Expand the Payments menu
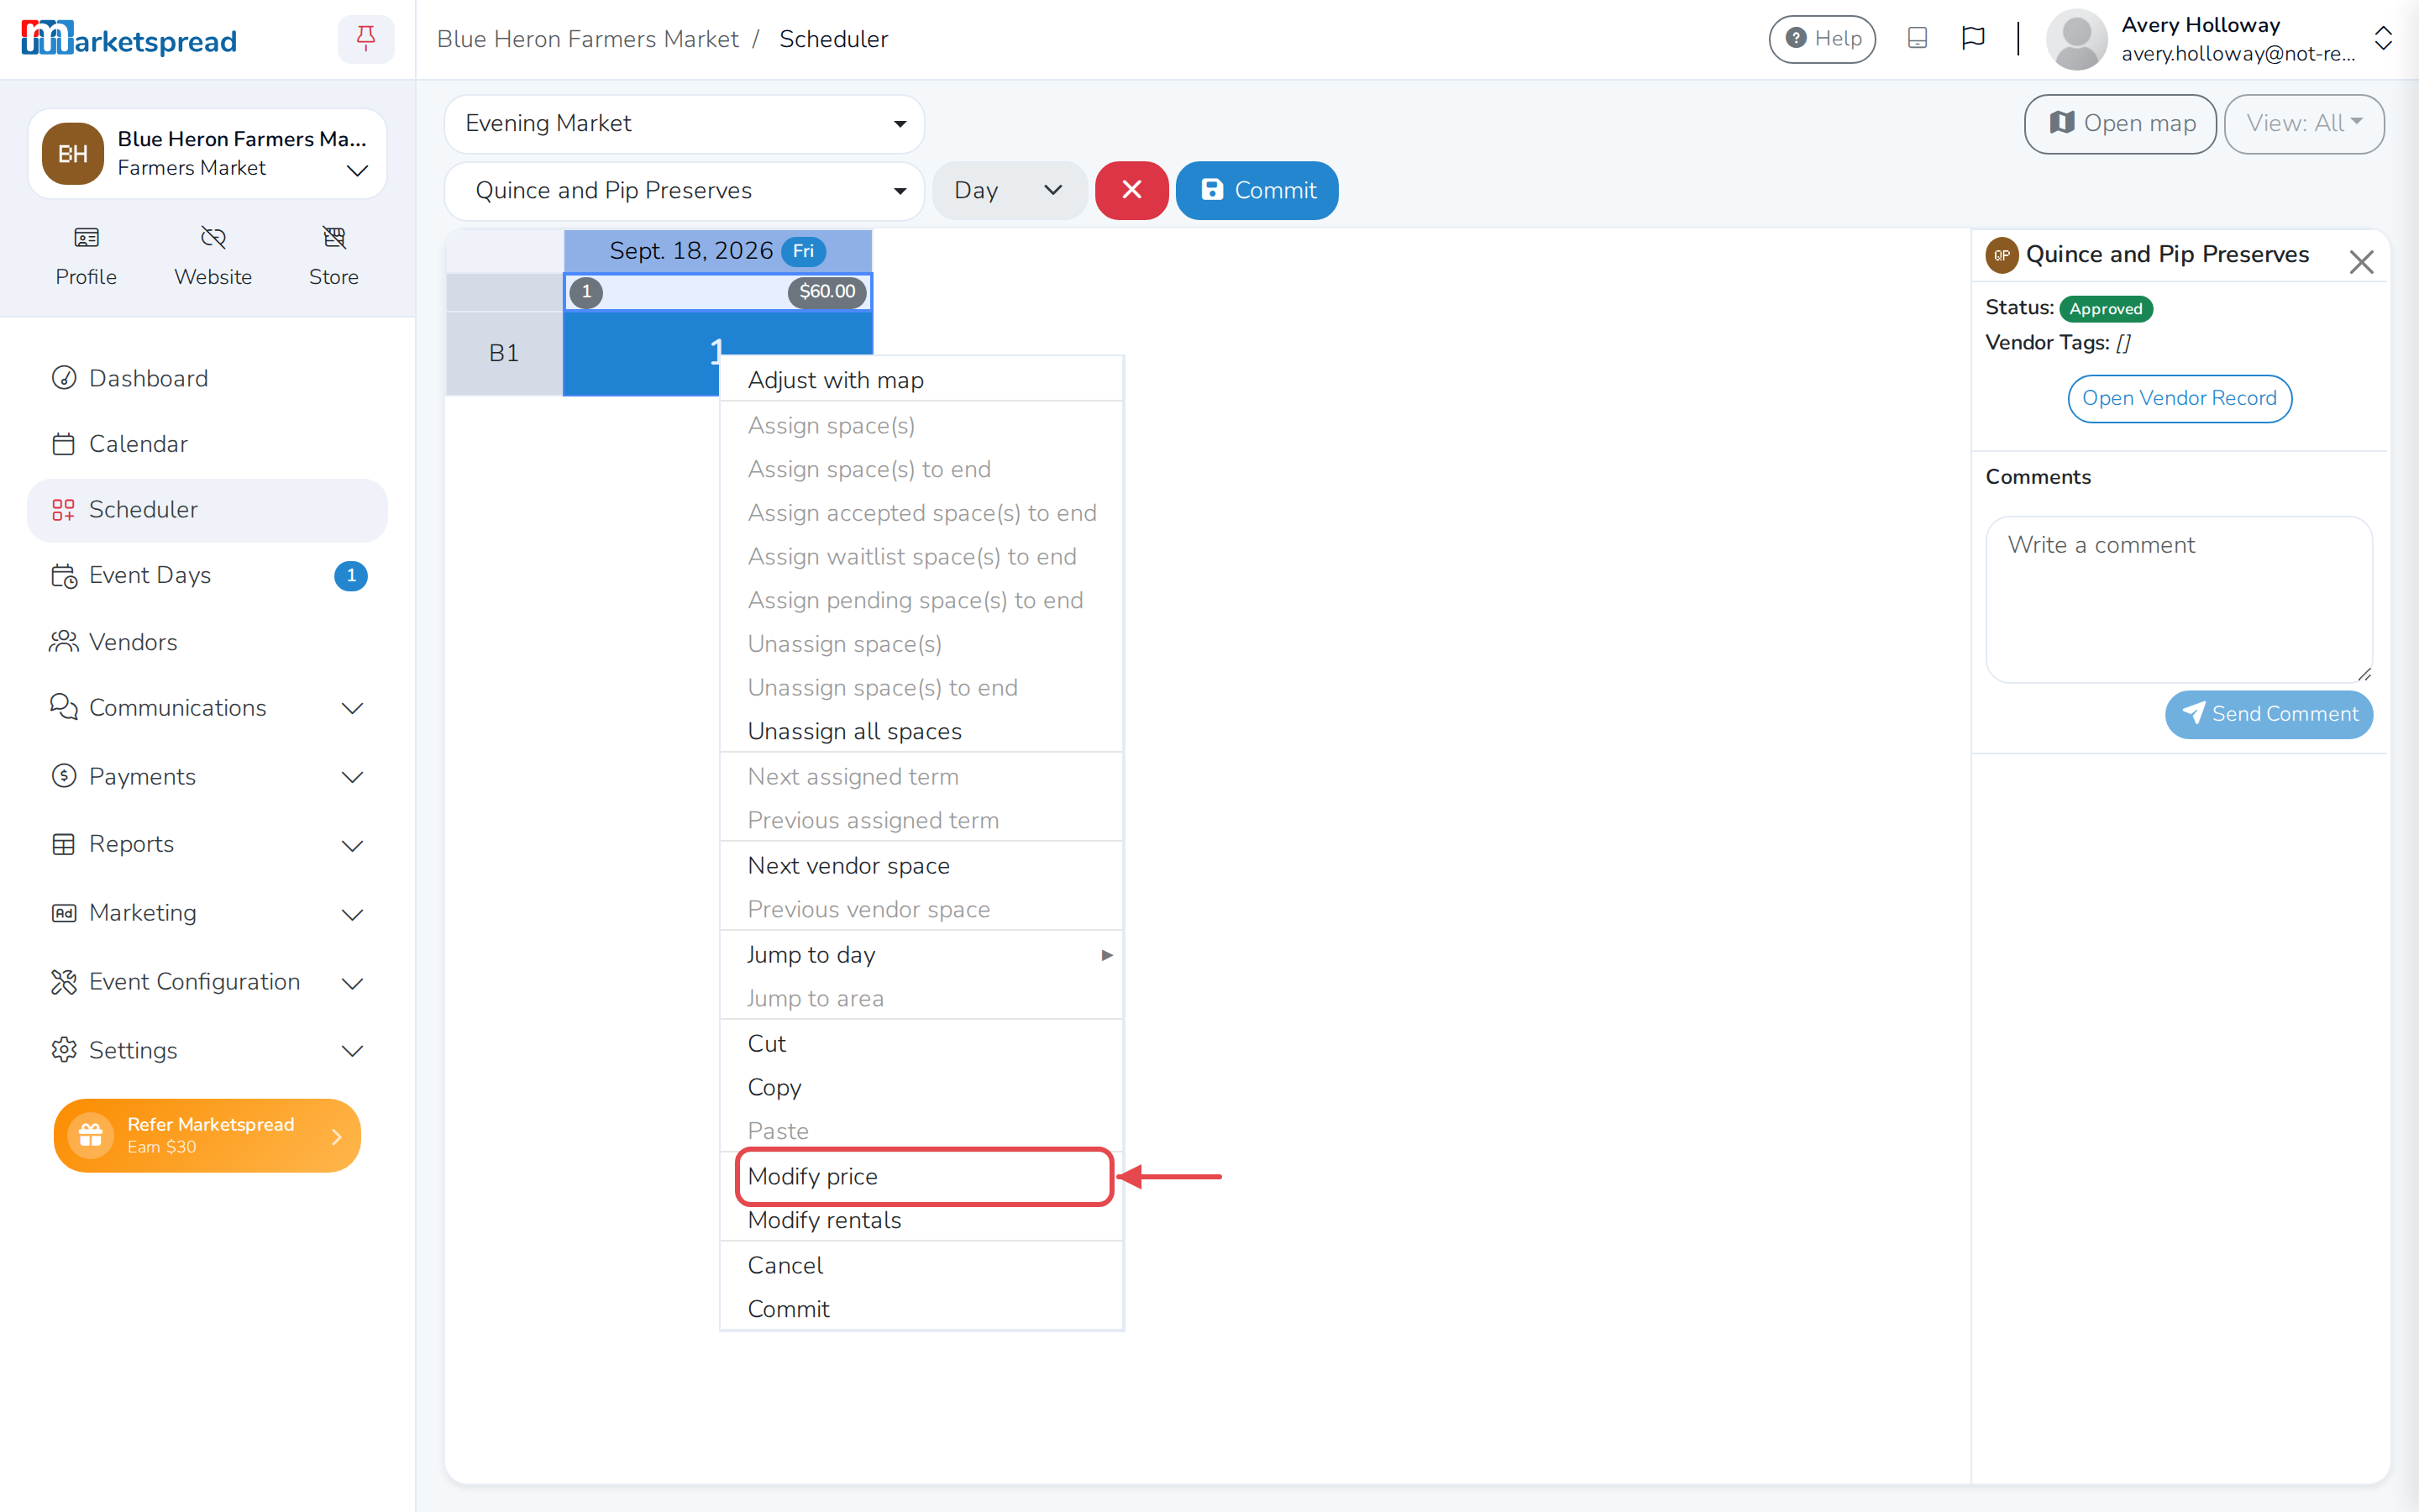The height and width of the screenshot is (1512, 2419). tap(207, 776)
